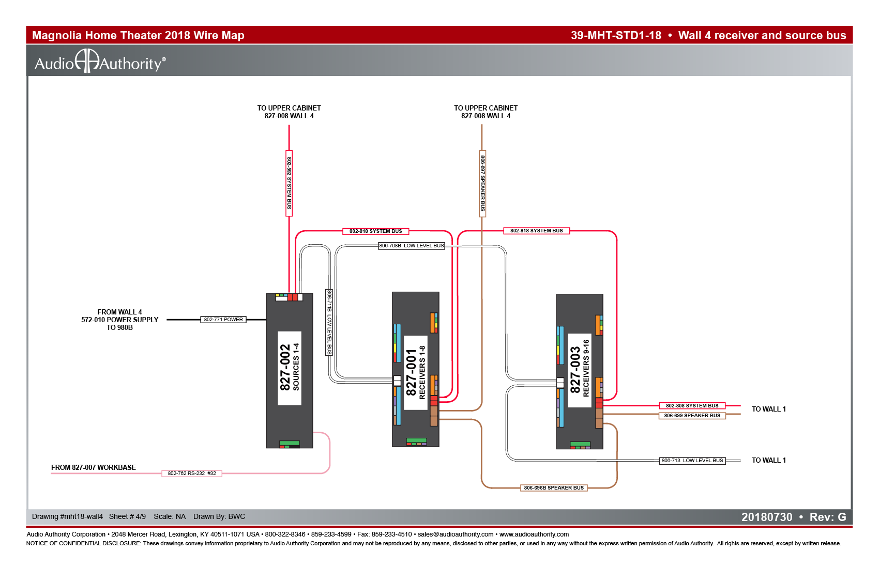Image resolution: width=879 pixels, height=568 pixels.
Task: Click the Drawn By: BWC footer text
Action: click(219, 516)
